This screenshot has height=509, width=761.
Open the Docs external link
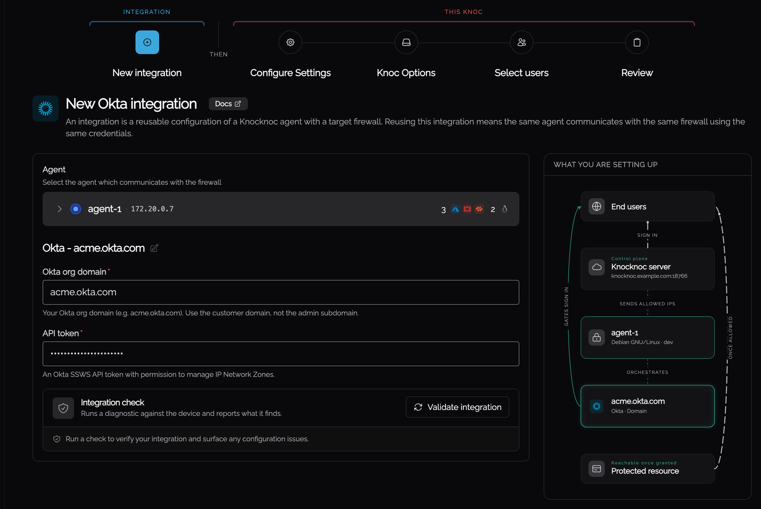pos(228,104)
